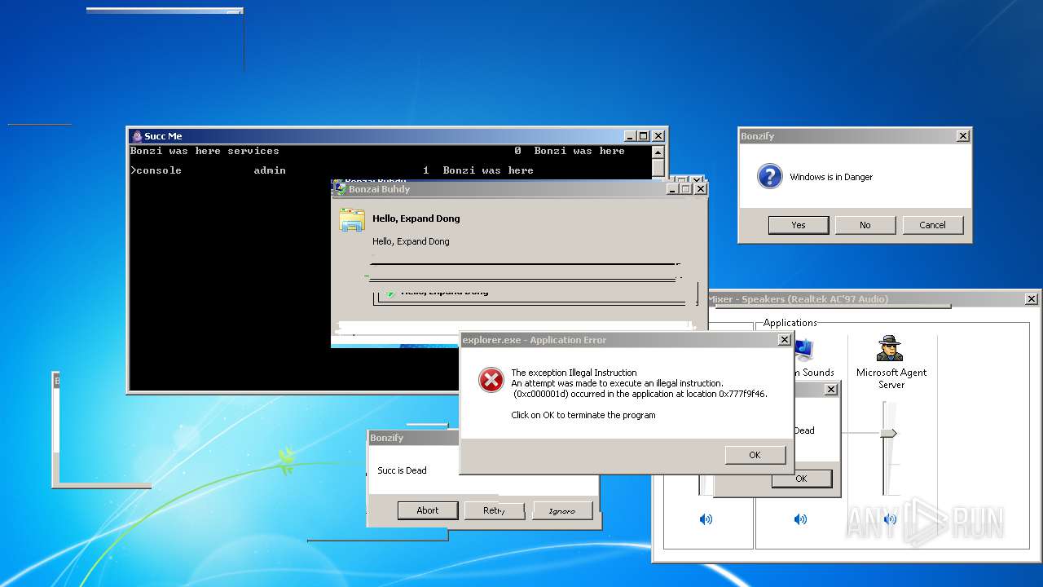Close the explorer.exe Application Error dialog
This screenshot has height=587, width=1043.
pyautogui.click(x=784, y=340)
